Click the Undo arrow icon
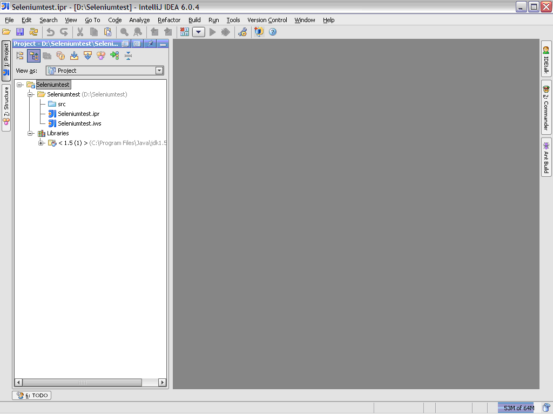This screenshot has height=414, width=553. click(50, 32)
